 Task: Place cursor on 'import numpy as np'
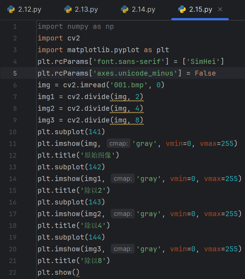tap(76, 27)
